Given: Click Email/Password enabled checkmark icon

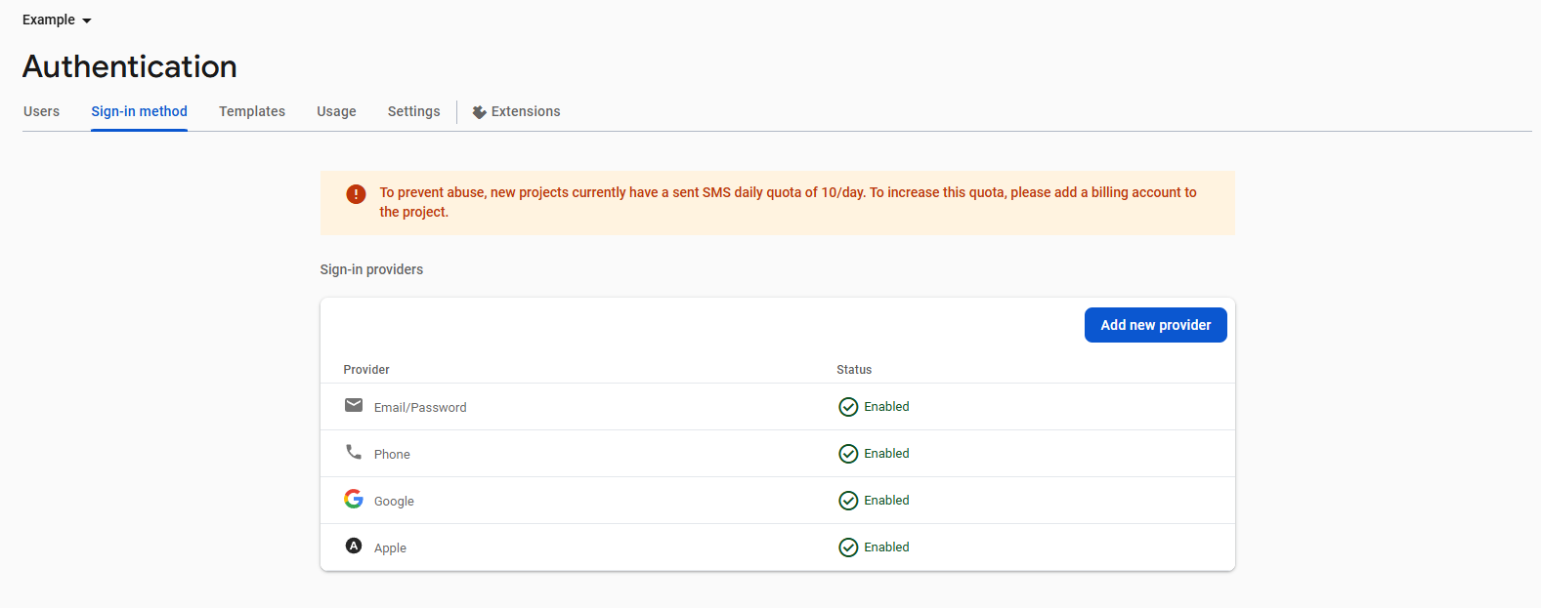Looking at the screenshot, I should click(x=848, y=407).
